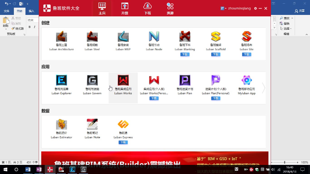Click Word Paste button
The height and width of the screenshot is (174, 310).
(6, 22)
